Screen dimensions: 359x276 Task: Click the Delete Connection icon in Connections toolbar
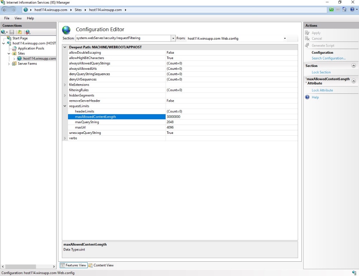tap(28, 32)
